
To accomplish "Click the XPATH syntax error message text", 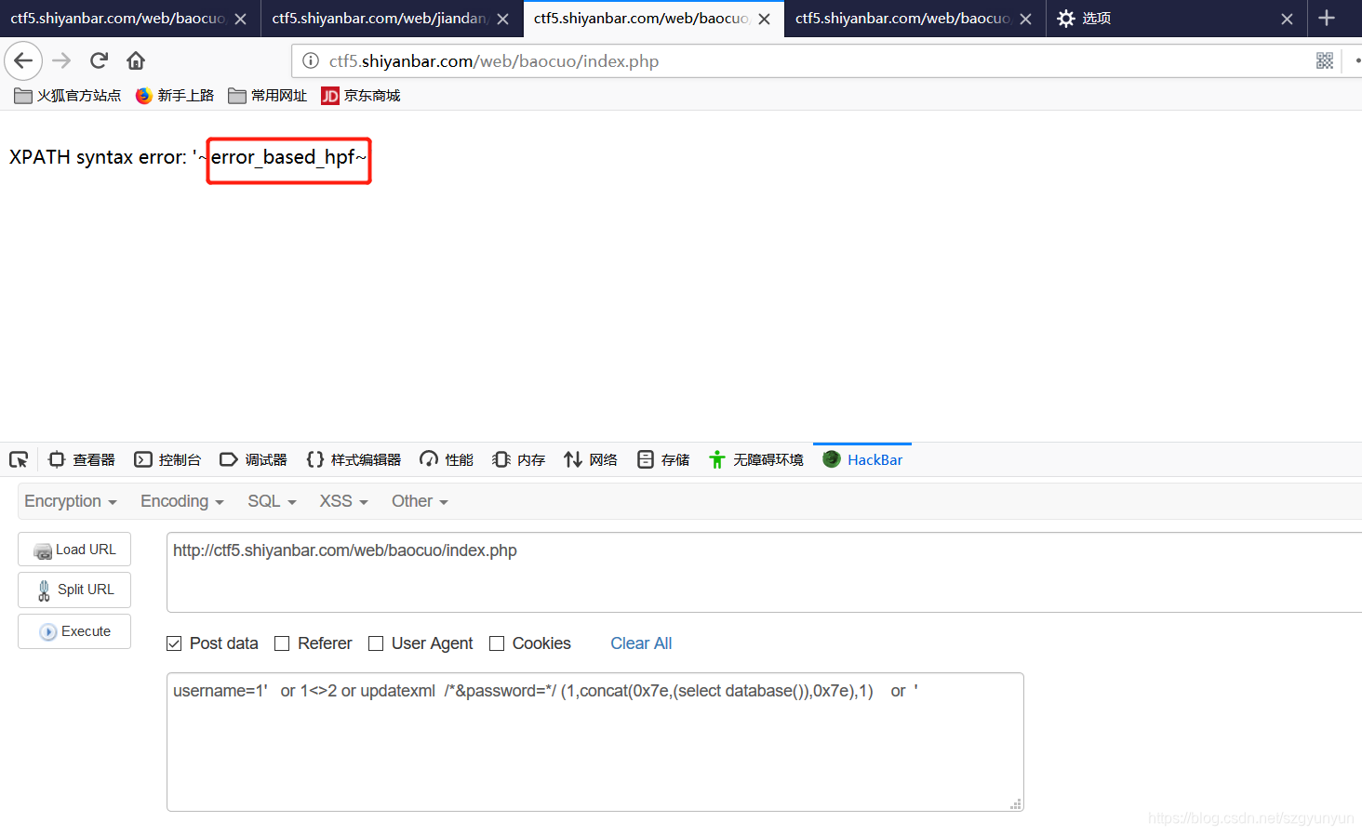I will point(188,157).
